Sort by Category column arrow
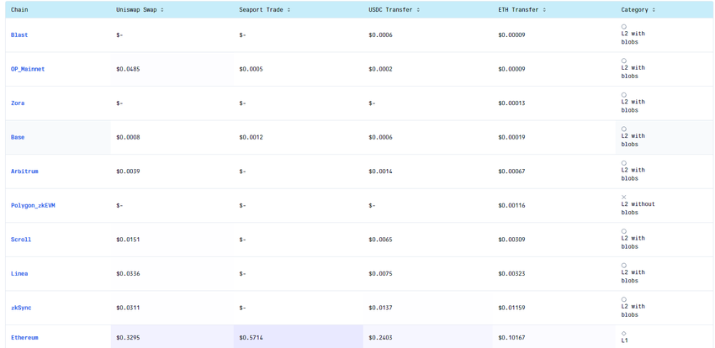The image size is (715, 348). click(654, 9)
